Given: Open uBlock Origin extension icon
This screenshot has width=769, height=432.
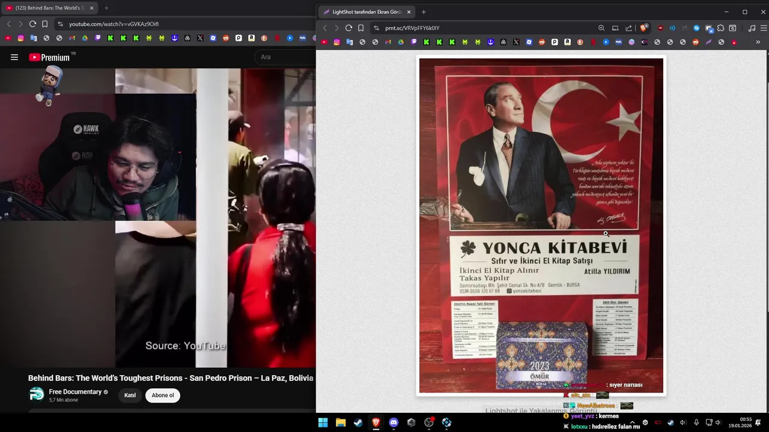Looking at the screenshot, I should point(660,28).
